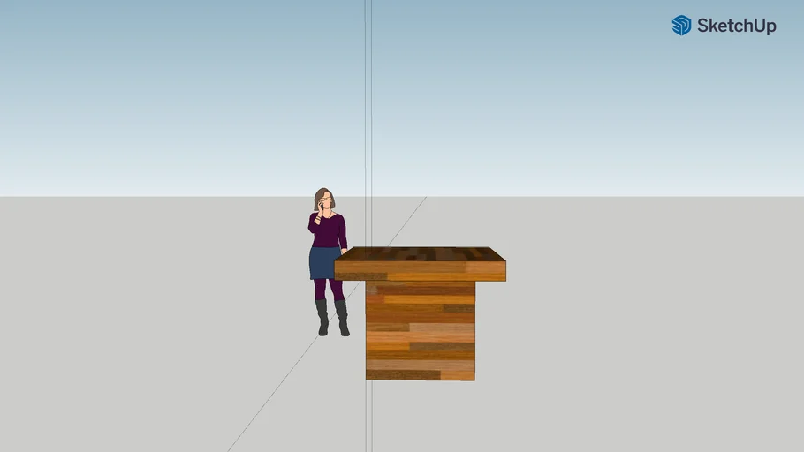Select the dark top surface of wooden table

pos(420,253)
